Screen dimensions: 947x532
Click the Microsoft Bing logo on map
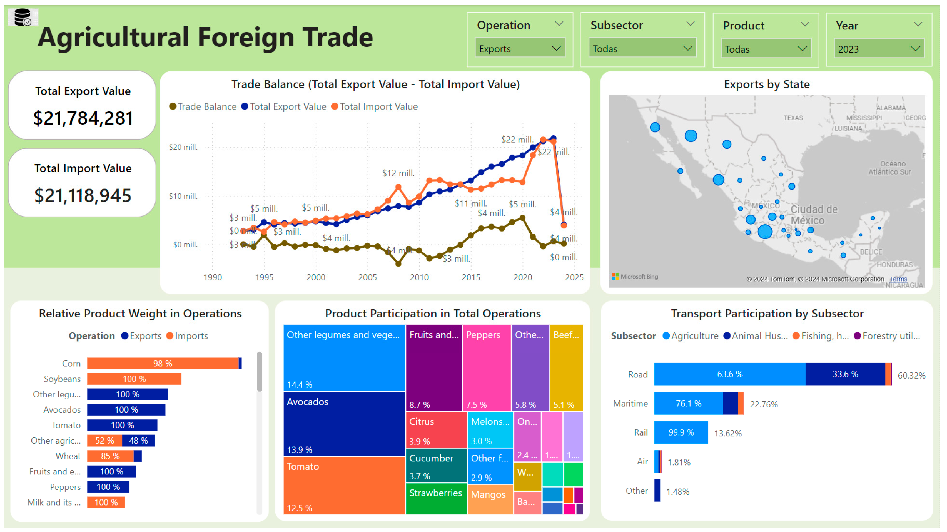tap(634, 277)
